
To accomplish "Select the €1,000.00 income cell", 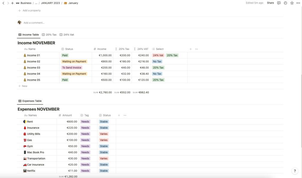I will (102, 55).
